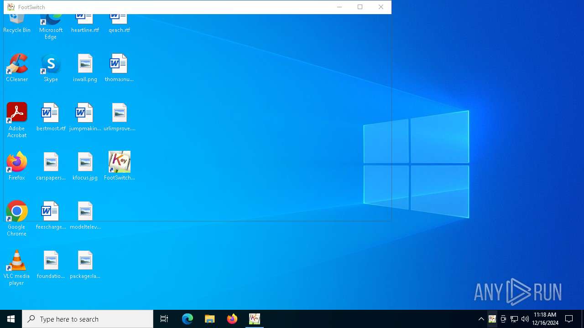Select the FootSwitch desktop shortcut
The image size is (584, 328).
click(119, 166)
